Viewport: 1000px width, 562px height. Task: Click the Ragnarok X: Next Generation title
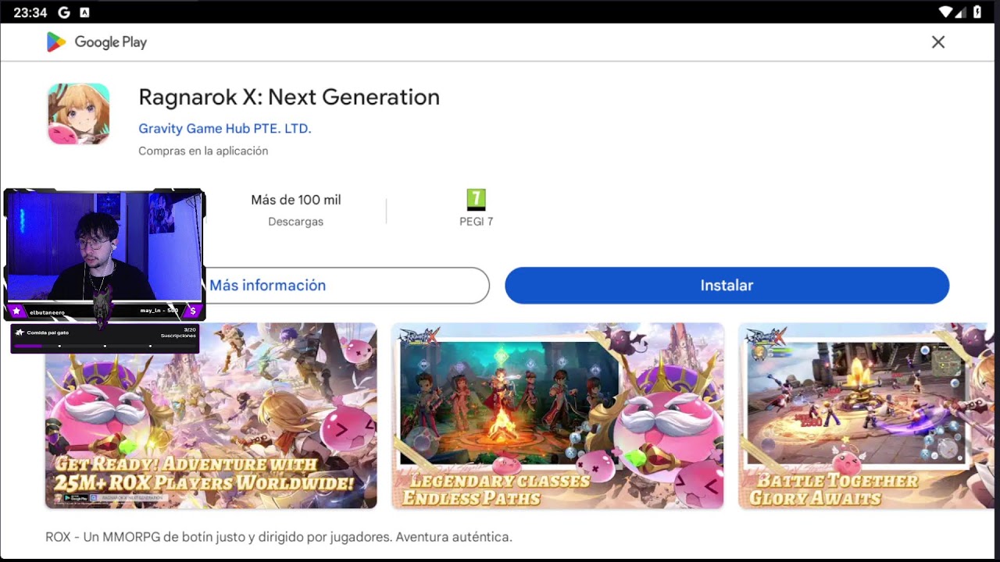[x=289, y=97]
